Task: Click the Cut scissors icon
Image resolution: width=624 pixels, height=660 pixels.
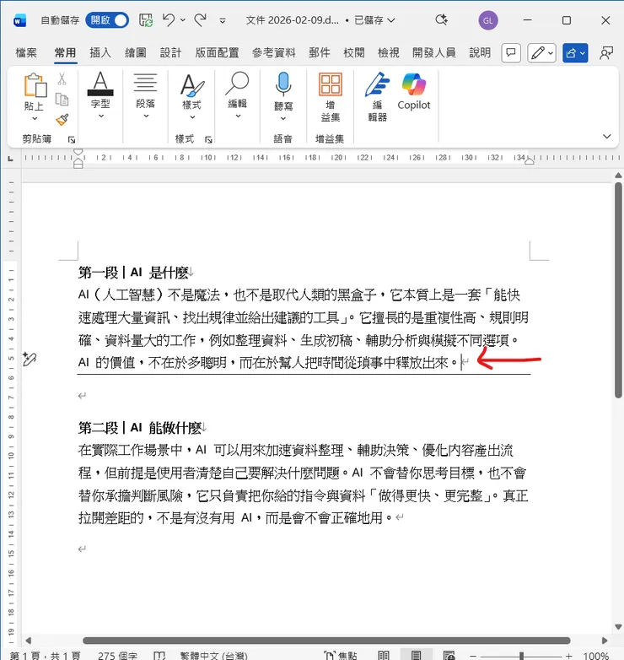Action: [62, 78]
